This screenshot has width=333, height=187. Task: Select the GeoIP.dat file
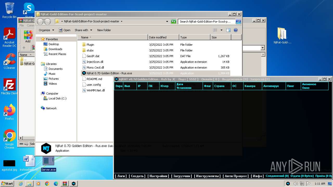(x=93, y=56)
